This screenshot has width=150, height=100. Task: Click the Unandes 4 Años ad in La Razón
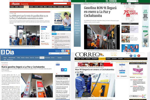(61, 21)
